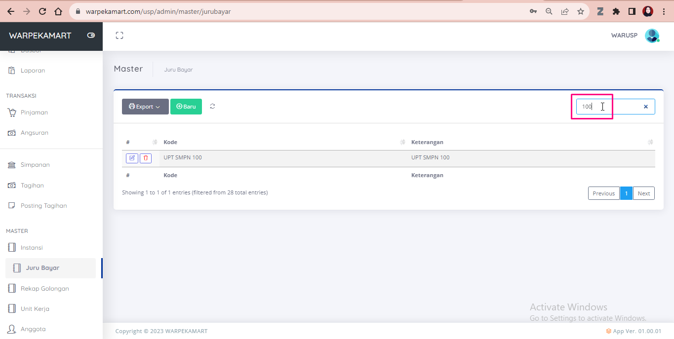Click the Simpanan bank icon
The height and width of the screenshot is (339, 674).
12,165
